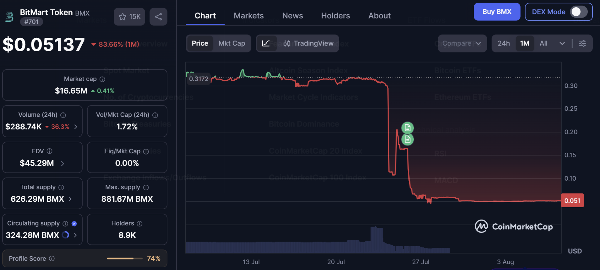Show the Market cap info tooltip icon

coord(102,79)
